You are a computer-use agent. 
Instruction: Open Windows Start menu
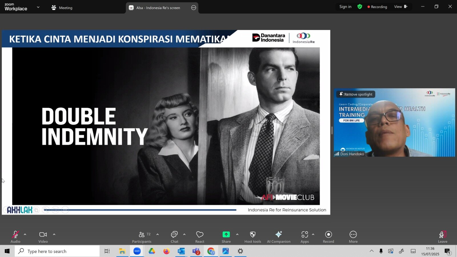[7, 251]
